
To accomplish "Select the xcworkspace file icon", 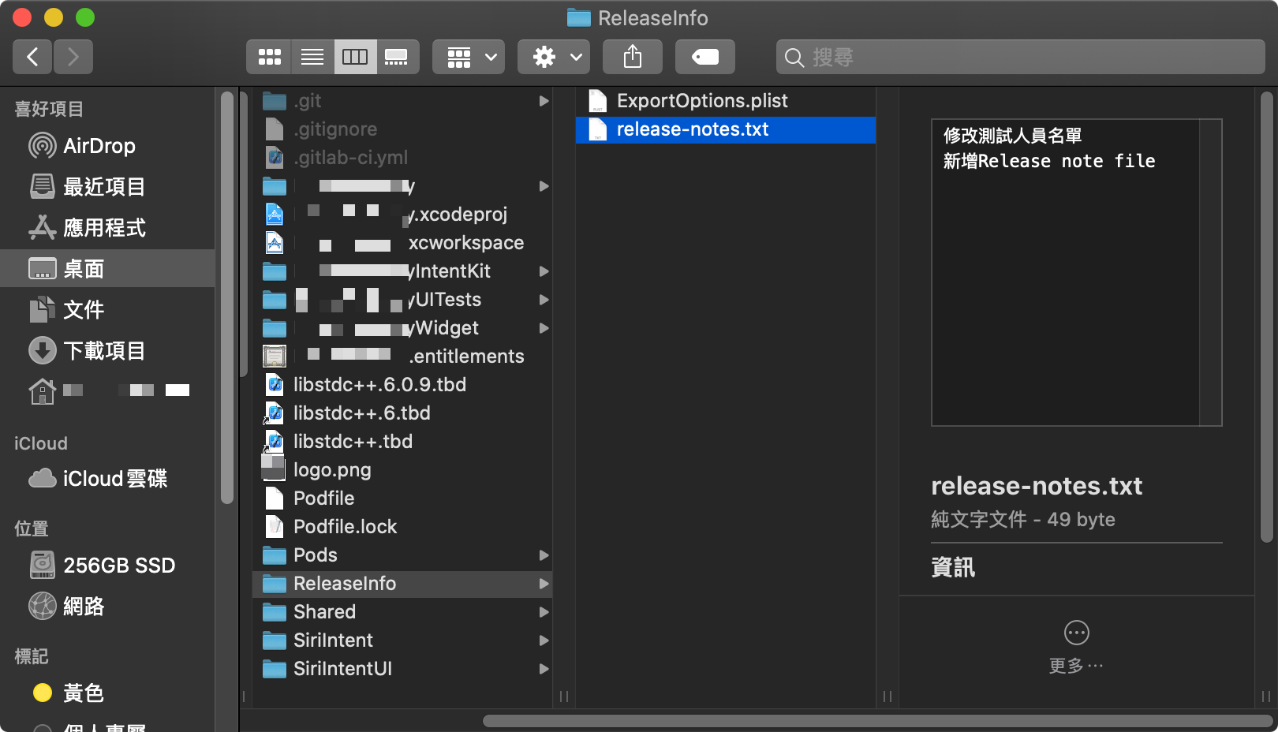I will [x=275, y=243].
